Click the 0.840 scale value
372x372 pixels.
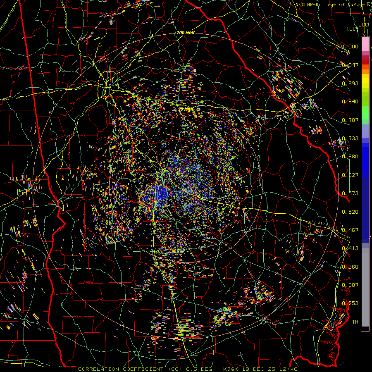click(x=350, y=102)
